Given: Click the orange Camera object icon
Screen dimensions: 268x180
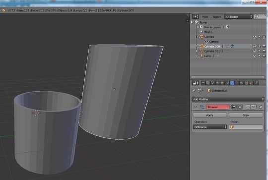Looking at the screenshot, I should 201,37.
